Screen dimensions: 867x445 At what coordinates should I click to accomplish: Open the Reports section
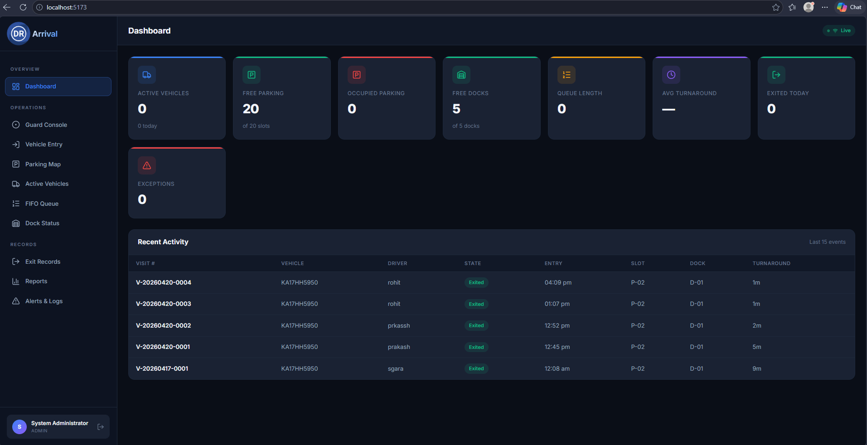36,281
